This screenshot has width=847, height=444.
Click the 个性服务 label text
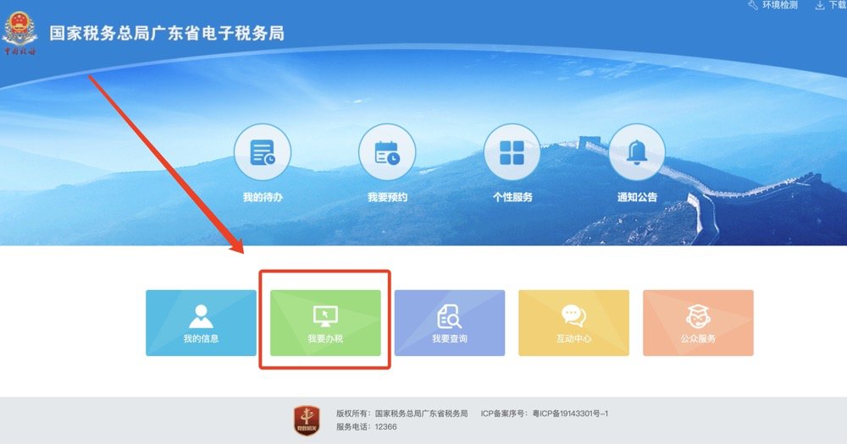[512, 197]
